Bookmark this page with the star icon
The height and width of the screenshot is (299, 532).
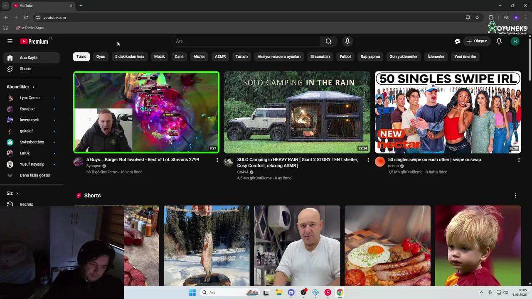477,17
